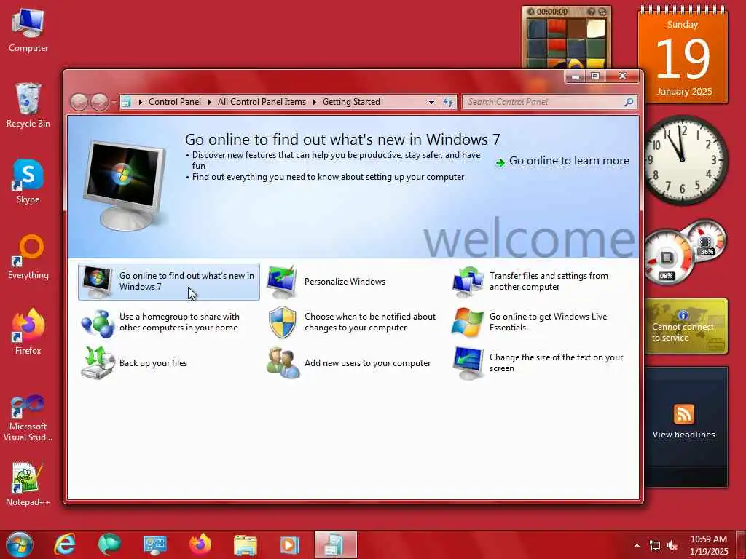The height and width of the screenshot is (559, 746).
Task: Click the green taskbar globe icon
Action: point(109,544)
